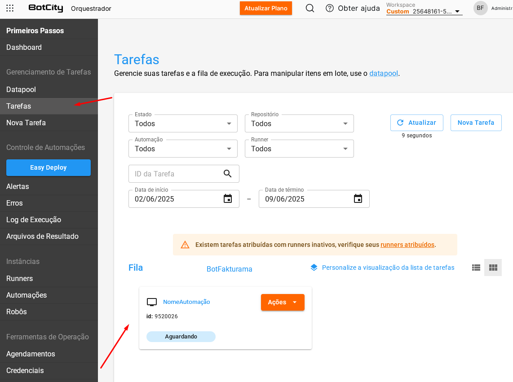Expand the Estado filter dropdown
The height and width of the screenshot is (382, 513).
[x=183, y=123]
